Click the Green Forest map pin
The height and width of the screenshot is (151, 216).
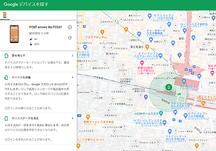tap(92, 92)
